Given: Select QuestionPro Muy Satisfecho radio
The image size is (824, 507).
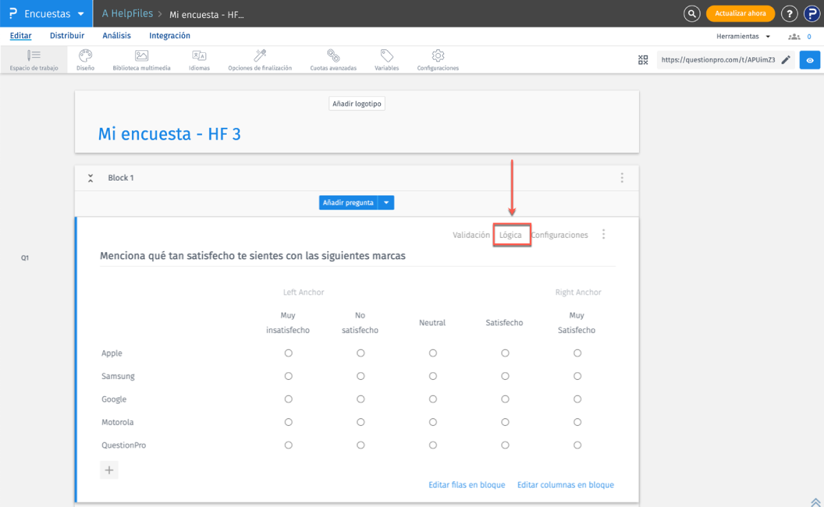Looking at the screenshot, I should tap(577, 445).
